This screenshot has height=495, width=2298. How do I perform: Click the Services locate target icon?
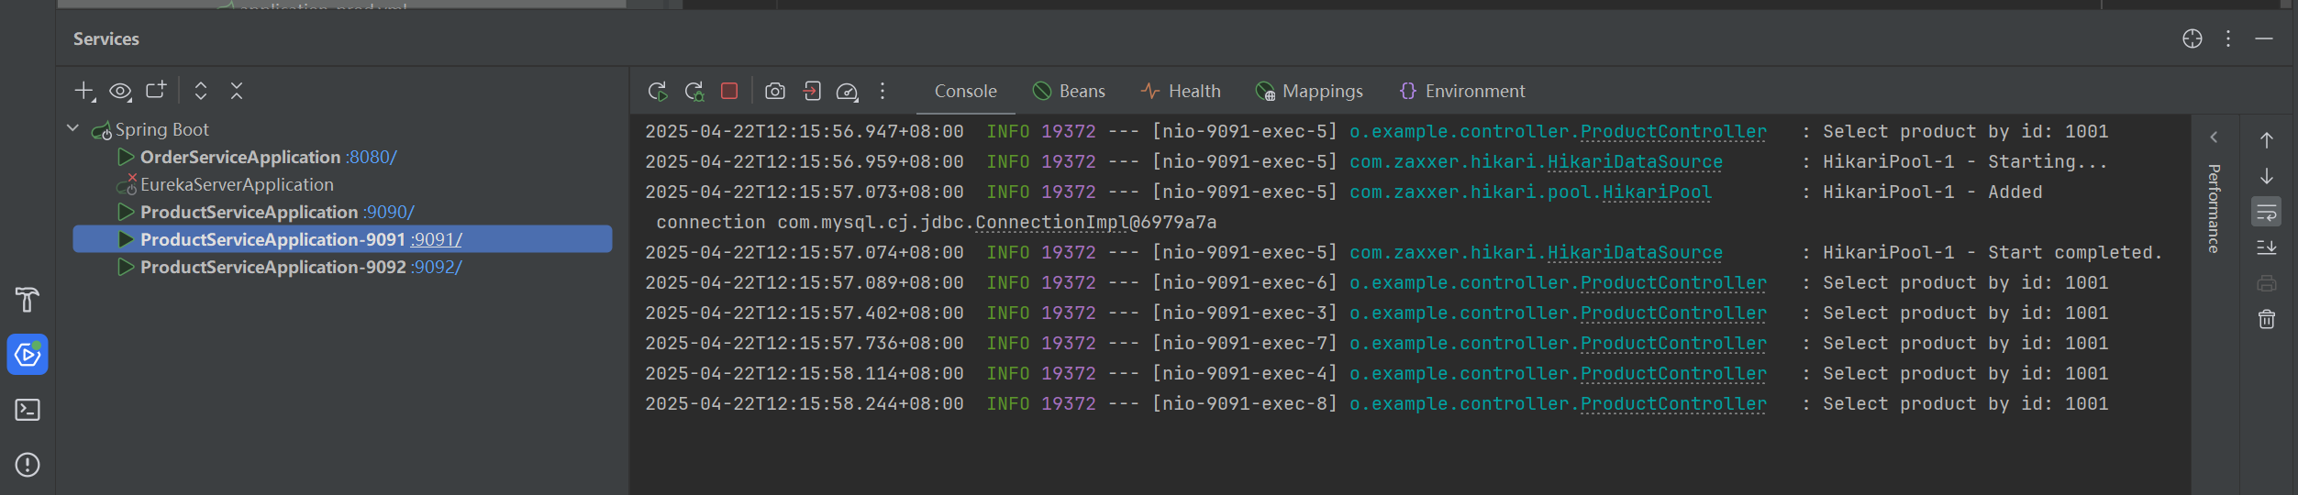click(x=2192, y=38)
